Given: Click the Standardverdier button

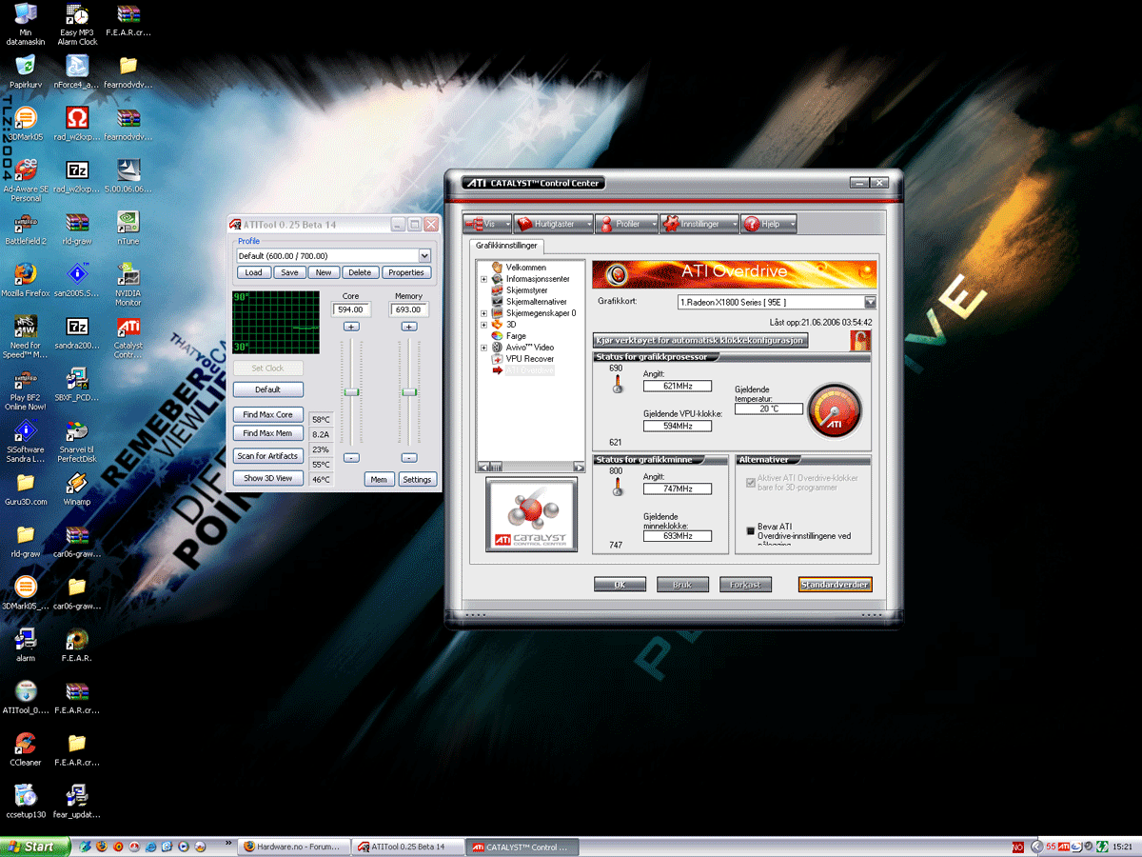Looking at the screenshot, I should (x=835, y=585).
